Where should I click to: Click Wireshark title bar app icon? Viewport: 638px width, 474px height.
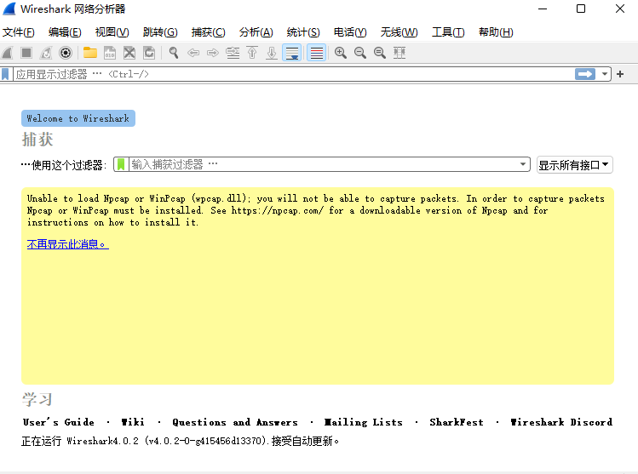click(9, 9)
